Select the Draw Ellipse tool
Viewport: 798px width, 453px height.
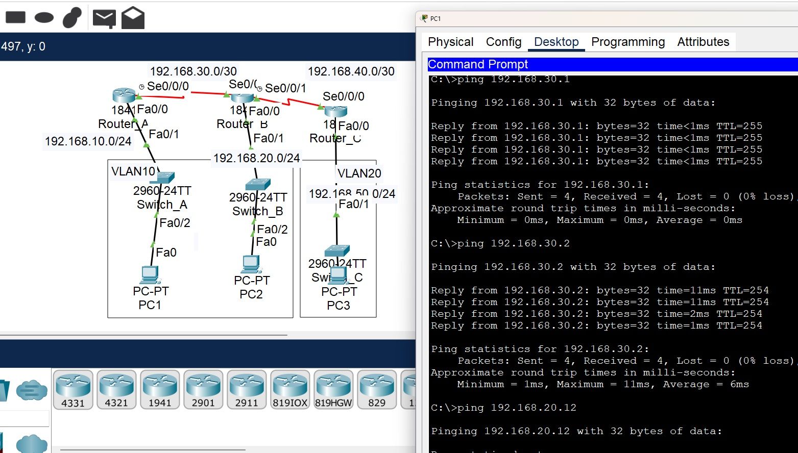pos(44,18)
